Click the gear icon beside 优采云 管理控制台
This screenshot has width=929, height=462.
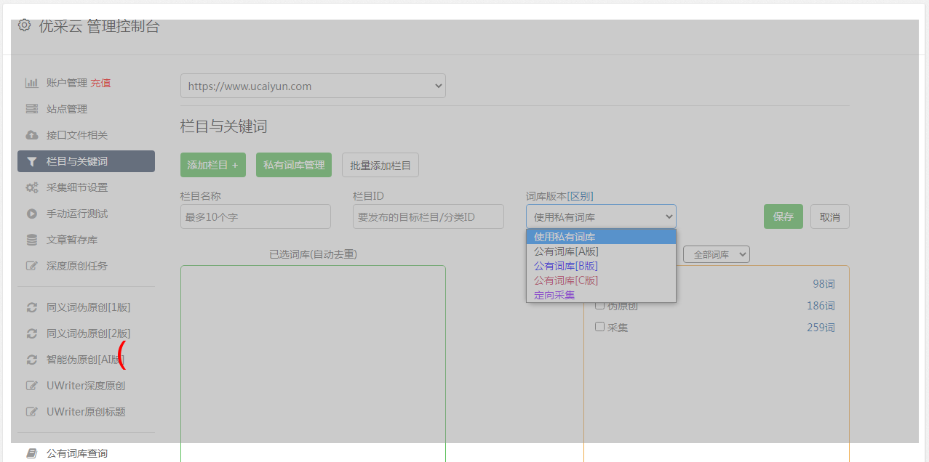point(24,25)
